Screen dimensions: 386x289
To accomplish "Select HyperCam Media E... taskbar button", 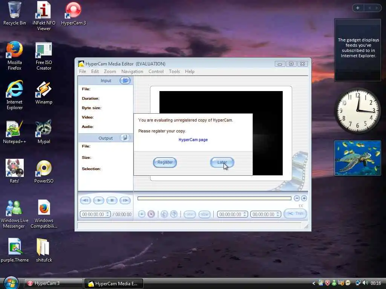I will click(114, 284).
